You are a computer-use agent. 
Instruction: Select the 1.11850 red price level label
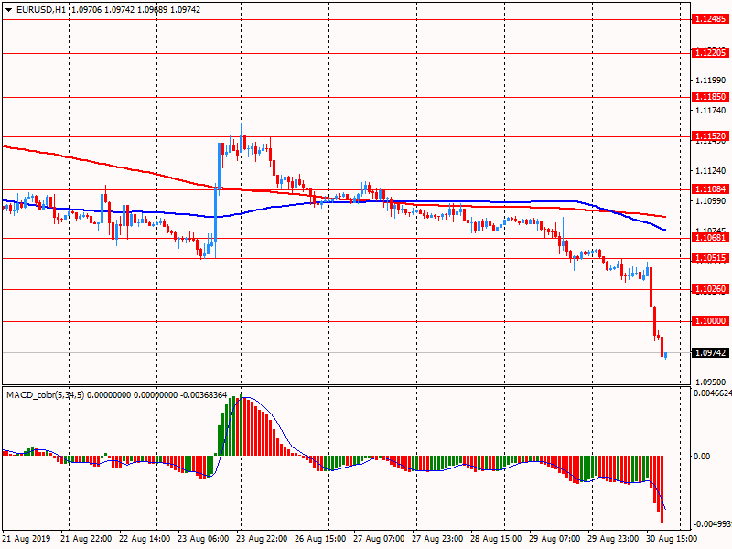coord(710,97)
